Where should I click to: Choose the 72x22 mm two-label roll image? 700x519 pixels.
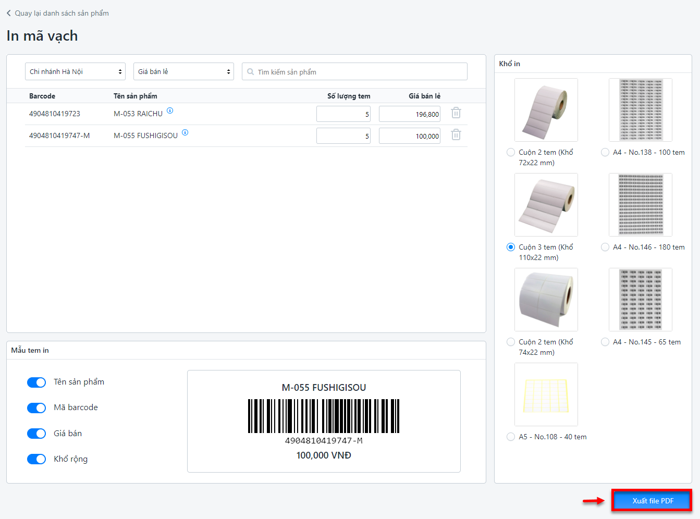coord(546,110)
